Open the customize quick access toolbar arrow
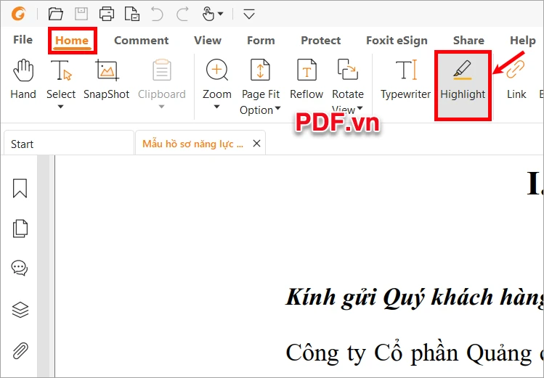 [249, 15]
